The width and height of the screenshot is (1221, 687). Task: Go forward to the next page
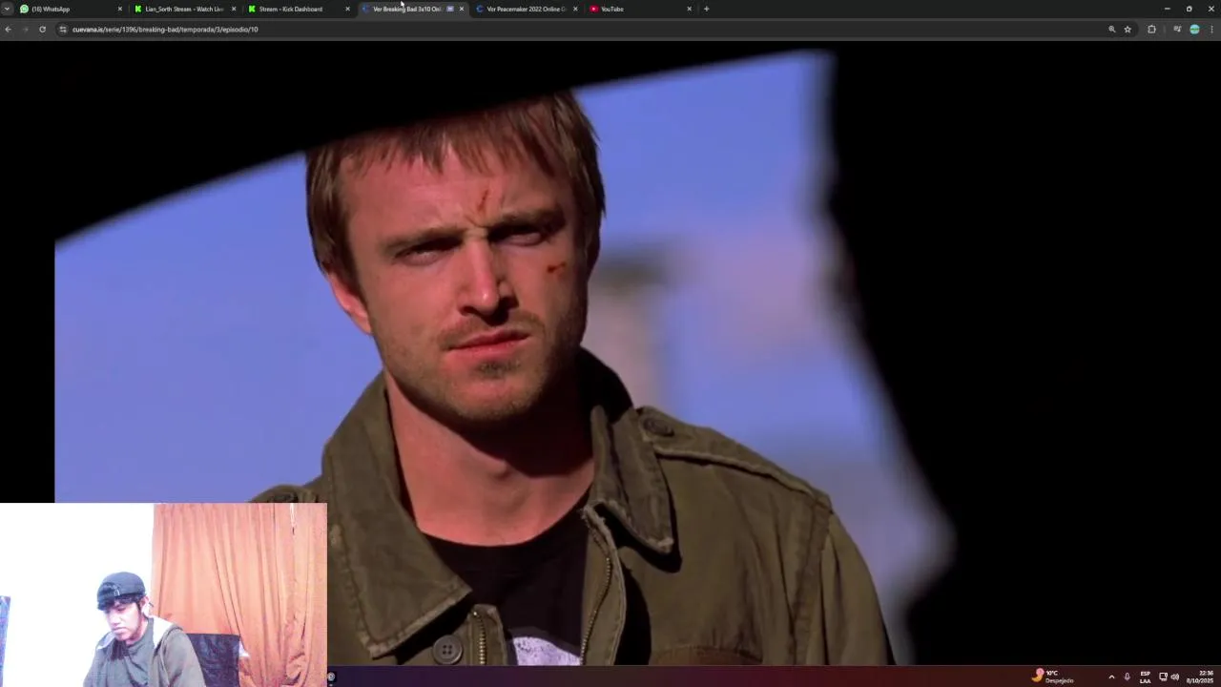[25, 30]
